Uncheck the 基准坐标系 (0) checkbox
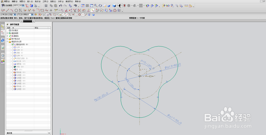 [x=13, y=44]
